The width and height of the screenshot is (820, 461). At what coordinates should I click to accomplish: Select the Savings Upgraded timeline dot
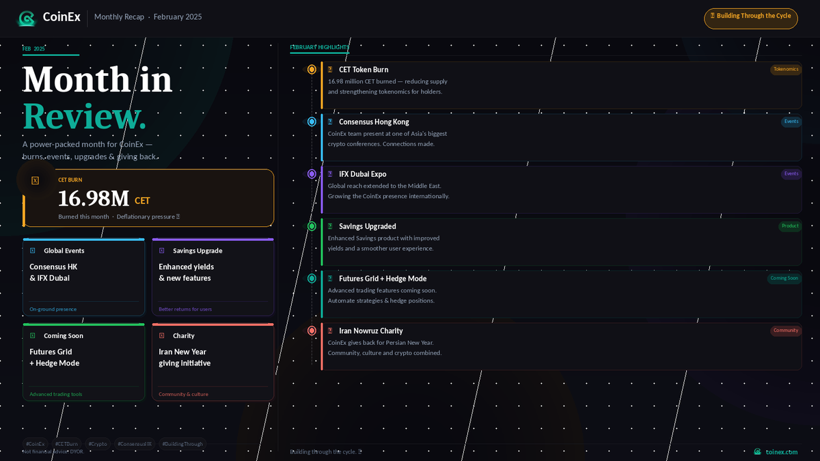coord(312,226)
